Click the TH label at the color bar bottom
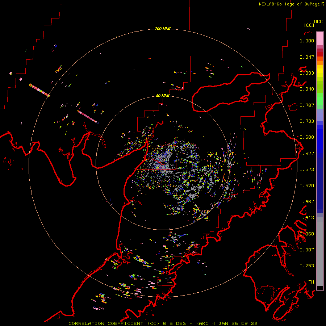326x326 pixels. pyautogui.click(x=311, y=282)
